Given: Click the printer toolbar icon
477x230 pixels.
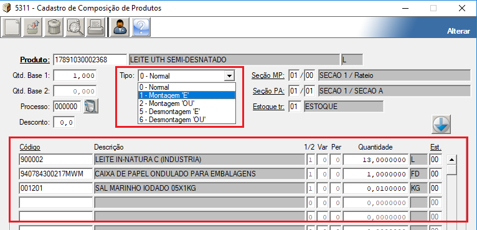Looking at the screenshot, I should pos(96,27).
